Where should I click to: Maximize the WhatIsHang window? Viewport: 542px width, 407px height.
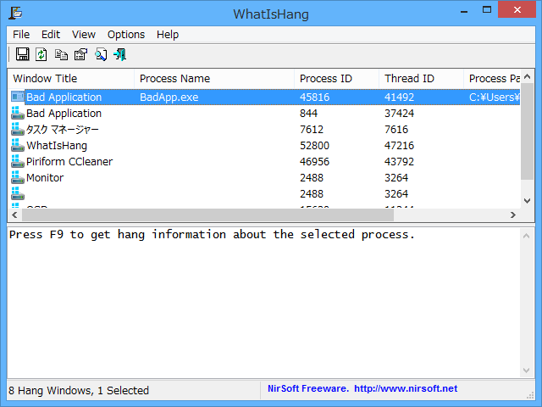(487, 9)
